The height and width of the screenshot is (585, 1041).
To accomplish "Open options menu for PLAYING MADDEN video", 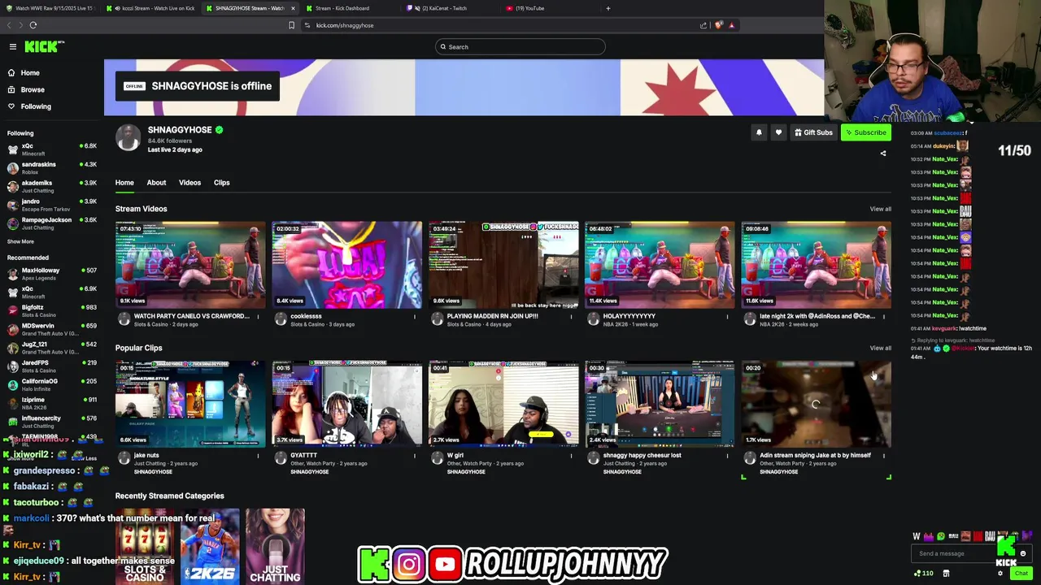I will click(x=571, y=316).
